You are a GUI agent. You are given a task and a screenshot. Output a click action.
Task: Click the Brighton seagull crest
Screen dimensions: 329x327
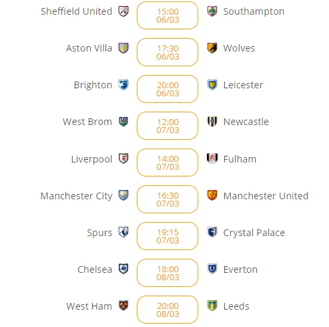click(123, 85)
